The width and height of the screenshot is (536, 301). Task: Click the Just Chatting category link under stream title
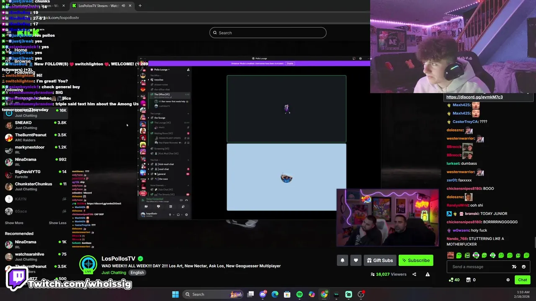click(x=113, y=273)
